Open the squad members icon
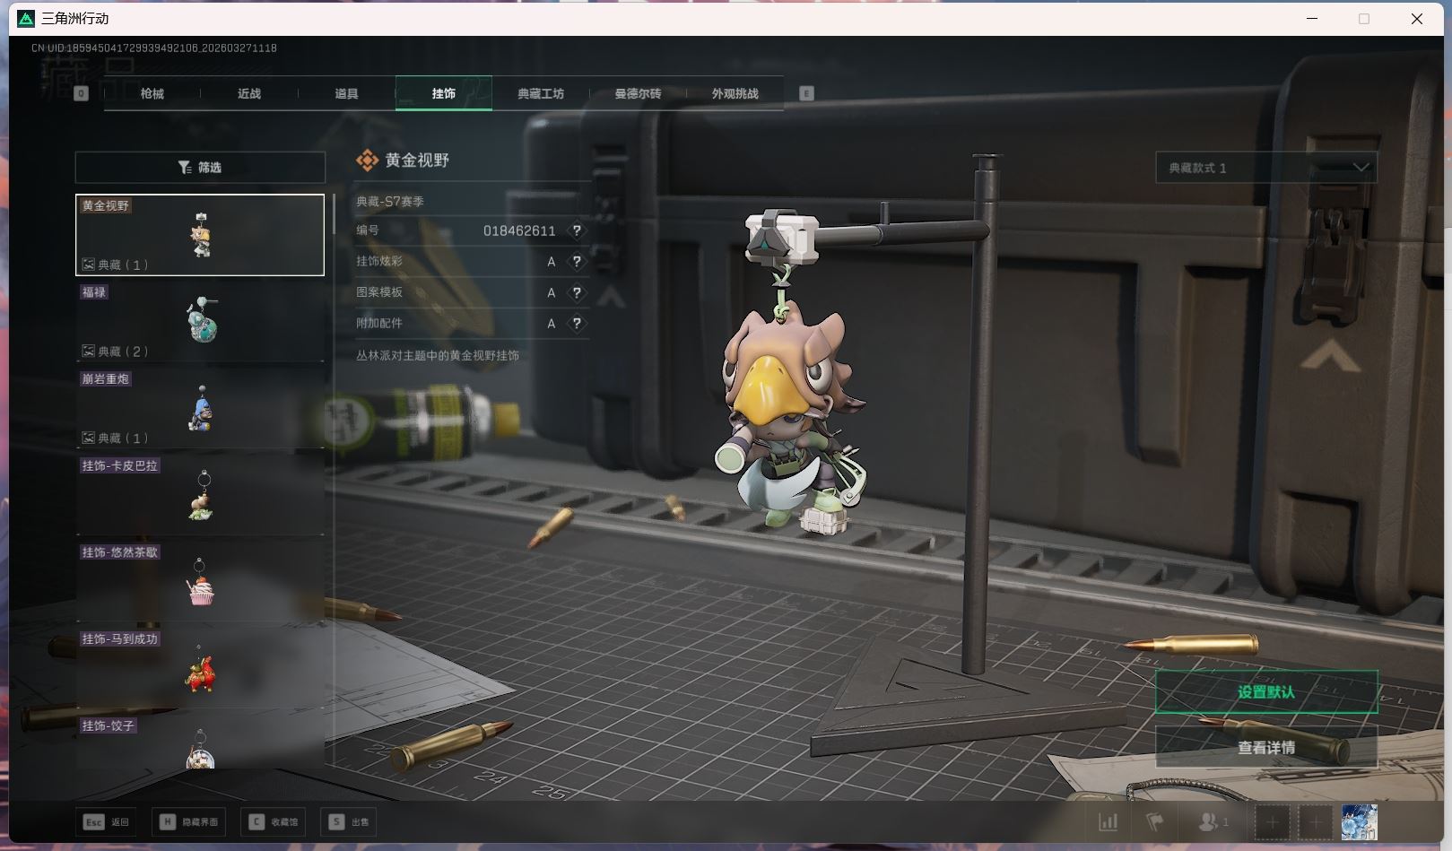The height and width of the screenshot is (851, 1452). (1213, 821)
